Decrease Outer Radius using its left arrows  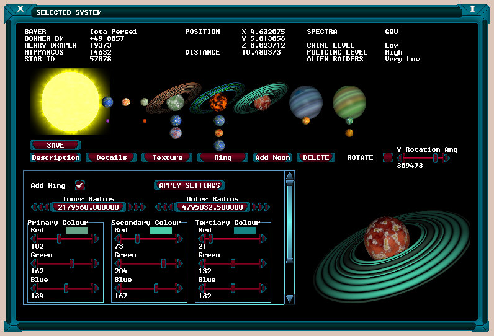click(x=164, y=207)
